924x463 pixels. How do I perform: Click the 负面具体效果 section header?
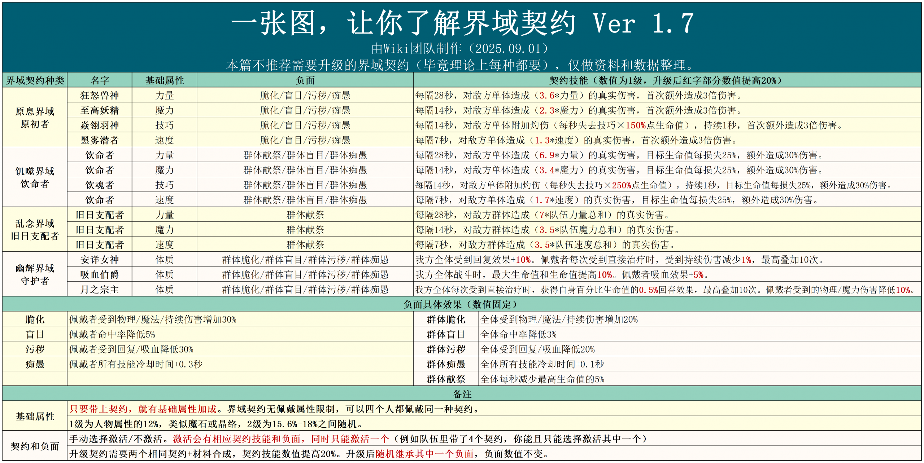(x=462, y=304)
